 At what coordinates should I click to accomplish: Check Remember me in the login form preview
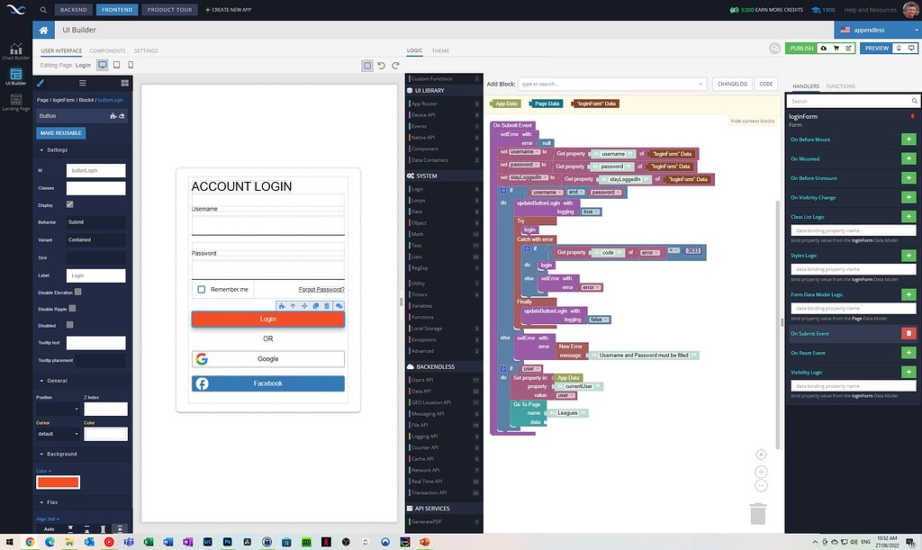202,288
